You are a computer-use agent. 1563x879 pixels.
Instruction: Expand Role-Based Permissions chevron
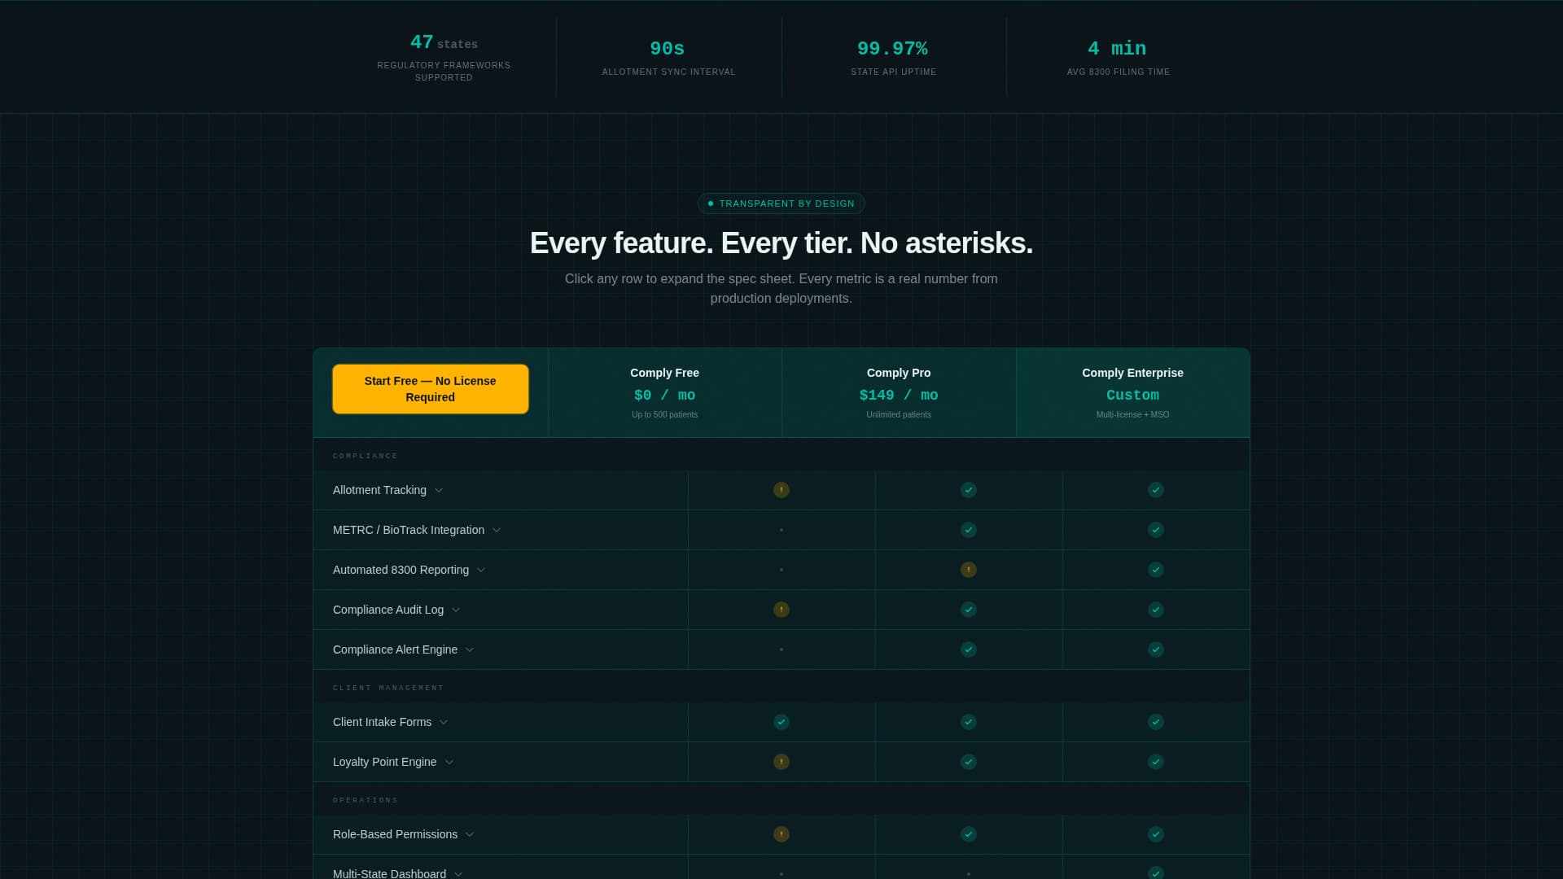[x=470, y=834]
